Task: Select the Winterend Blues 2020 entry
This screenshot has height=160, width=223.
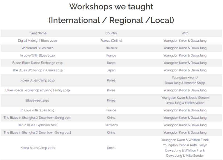Action: click(37, 48)
